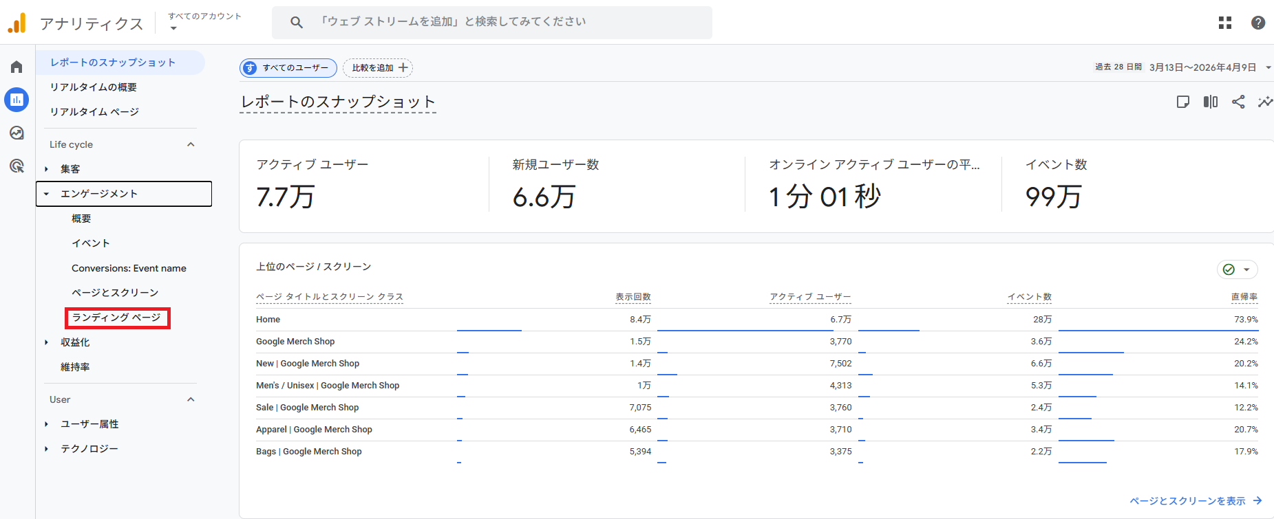
Task: Click 表示回数 column header
Action: 633,297
